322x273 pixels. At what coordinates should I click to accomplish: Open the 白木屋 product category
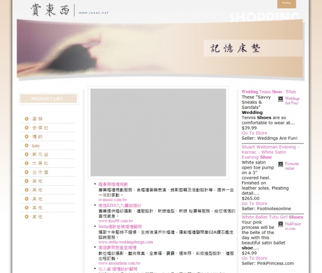coord(40,172)
